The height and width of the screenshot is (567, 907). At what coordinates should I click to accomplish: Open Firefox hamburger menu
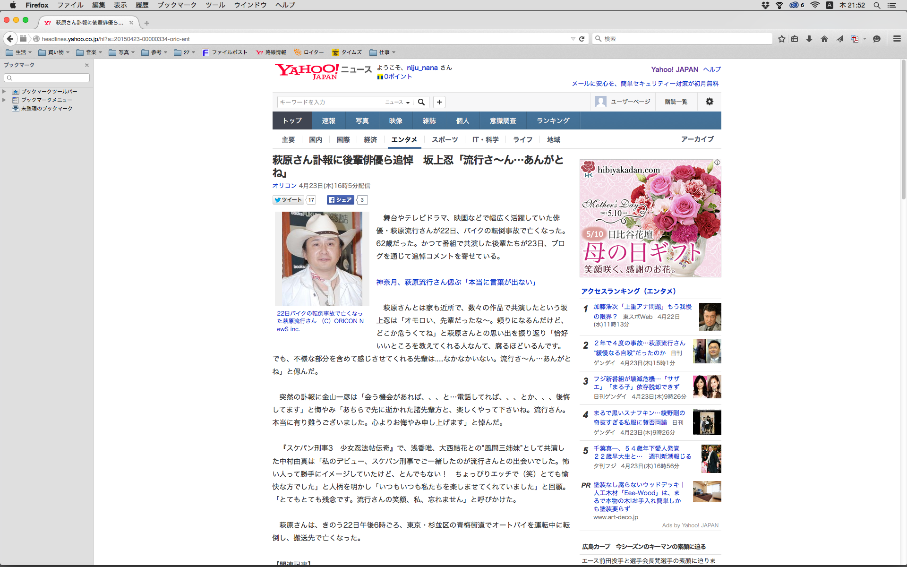coord(897,39)
